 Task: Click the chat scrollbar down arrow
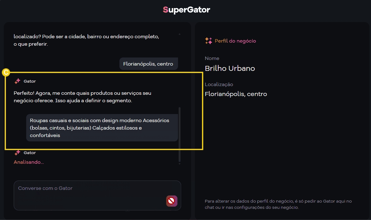click(x=180, y=164)
